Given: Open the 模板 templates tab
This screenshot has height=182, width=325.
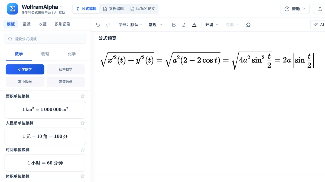Looking at the screenshot, I should [11, 24].
